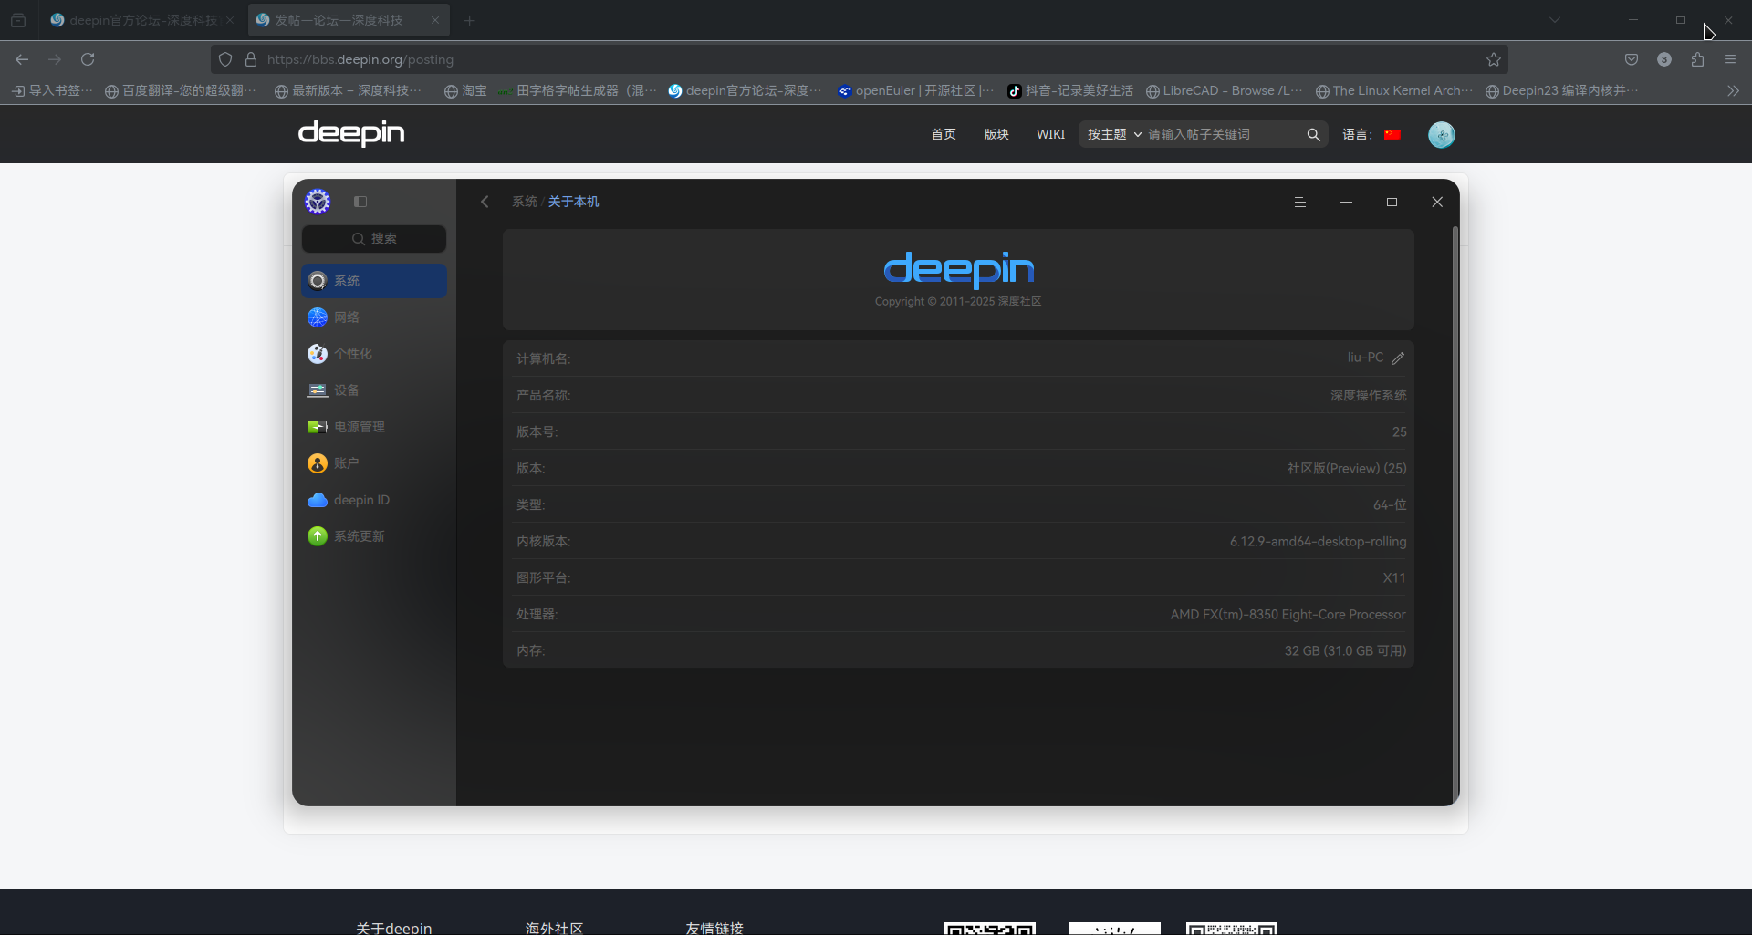Show more bookmarks overflow chevron
The width and height of the screenshot is (1752, 935).
pos(1733,90)
